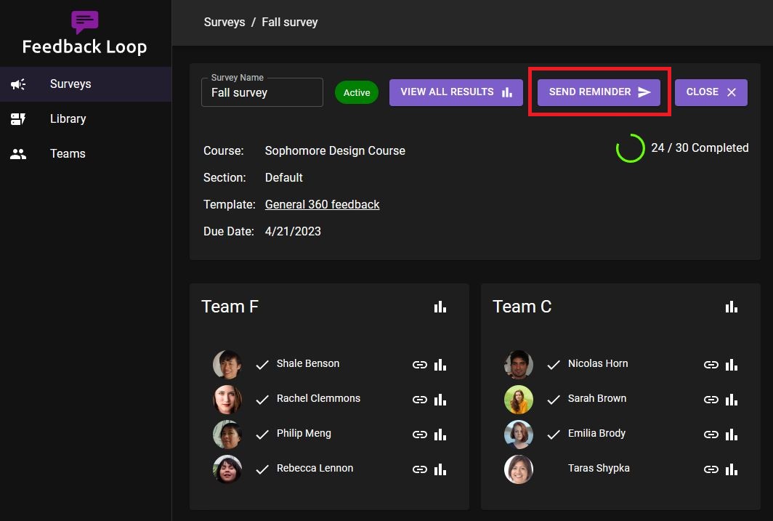Image resolution: width=773 pixels, height=521 pixels.
Task: Open General 360 feedback template link
Action: [x=322, y=205]
